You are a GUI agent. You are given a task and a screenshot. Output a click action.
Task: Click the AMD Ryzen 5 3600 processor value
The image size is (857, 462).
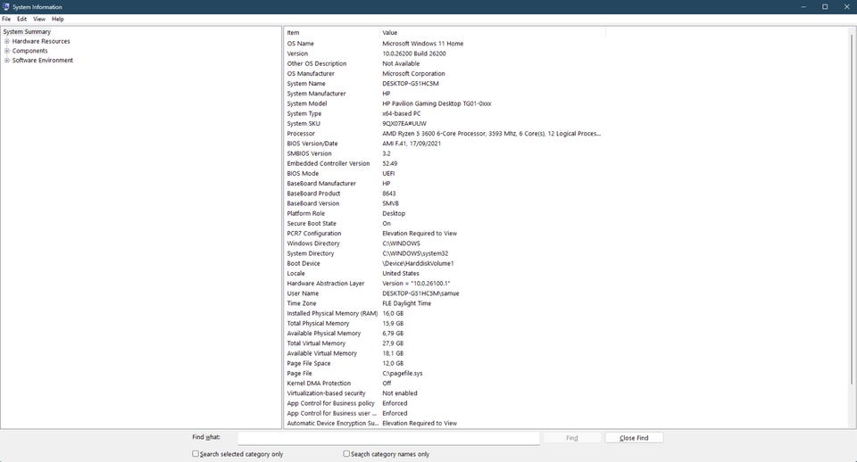pyautogui.click(x=491, y=134)
